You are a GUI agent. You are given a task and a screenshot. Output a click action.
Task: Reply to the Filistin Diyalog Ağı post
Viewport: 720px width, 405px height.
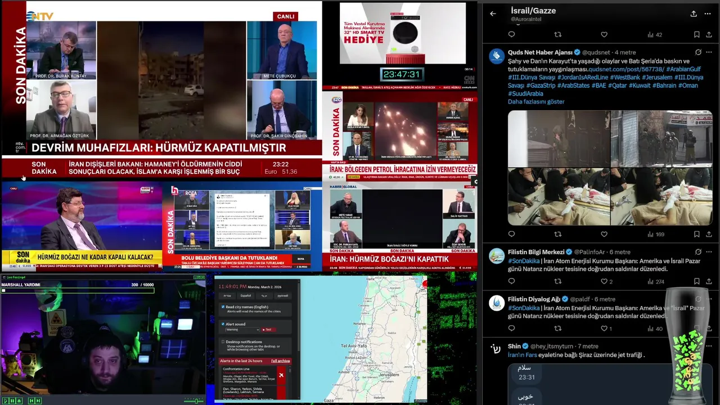tap(511, 328)
